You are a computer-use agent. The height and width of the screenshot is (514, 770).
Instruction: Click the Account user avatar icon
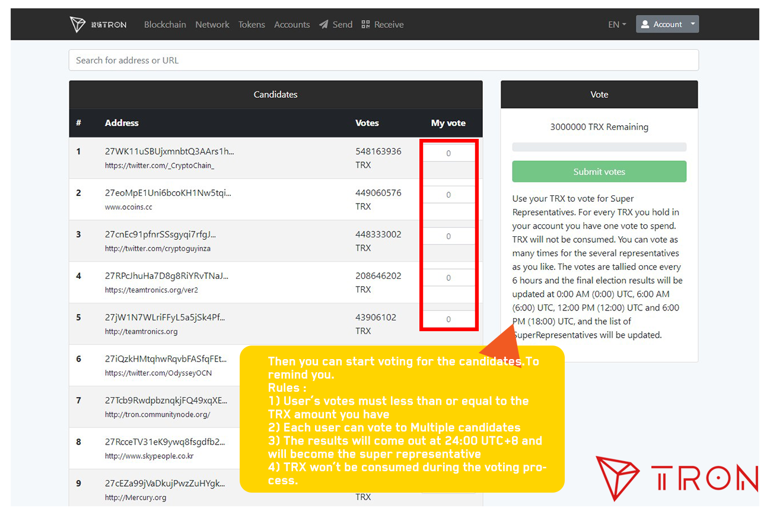coord(645,24)
